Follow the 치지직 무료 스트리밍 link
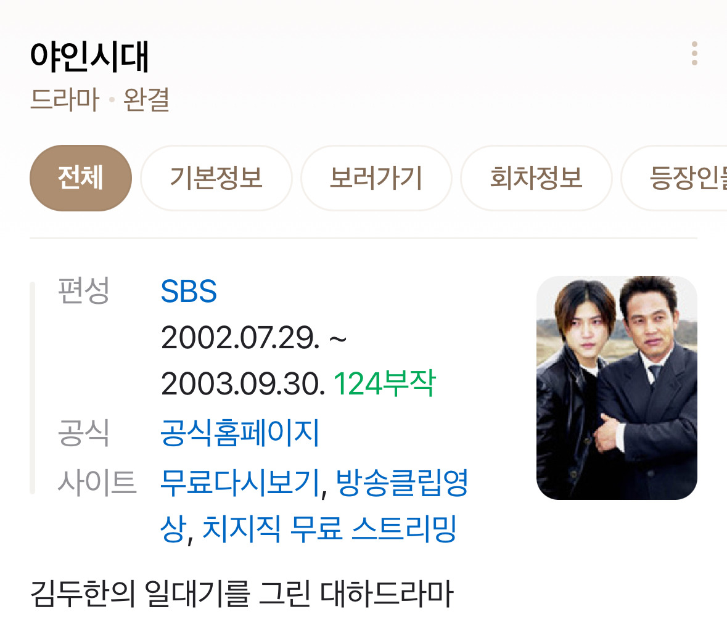This screenshot has height=633, width=727. [x=330, y=529]
